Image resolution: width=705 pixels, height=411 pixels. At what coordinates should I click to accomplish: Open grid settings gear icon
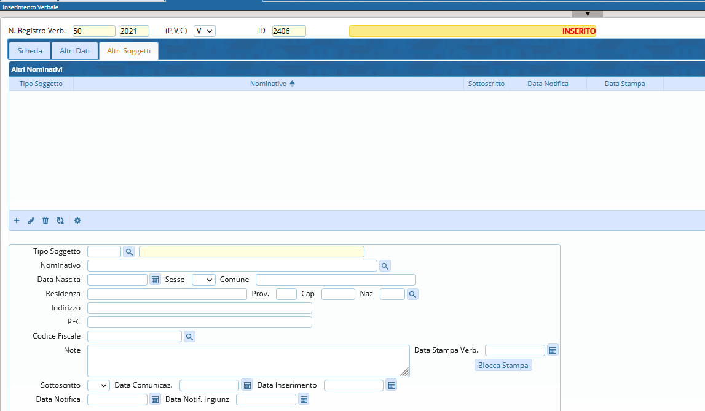(x=77, y=221)
